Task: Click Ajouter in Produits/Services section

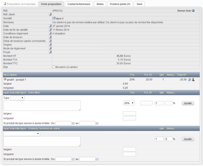Action: (x=188, y=139)
